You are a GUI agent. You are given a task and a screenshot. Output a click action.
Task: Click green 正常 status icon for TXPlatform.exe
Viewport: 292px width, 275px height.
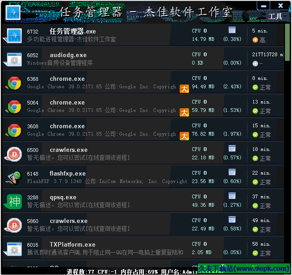(255, 253)
